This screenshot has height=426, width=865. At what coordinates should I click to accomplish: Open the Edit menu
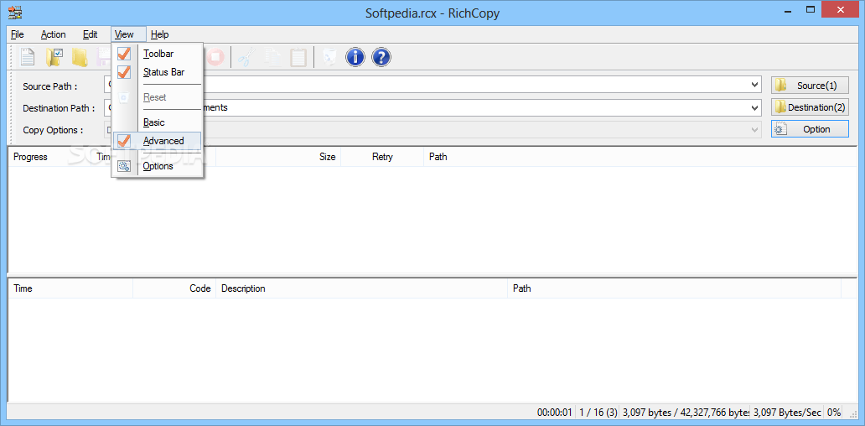click(91, 34)
